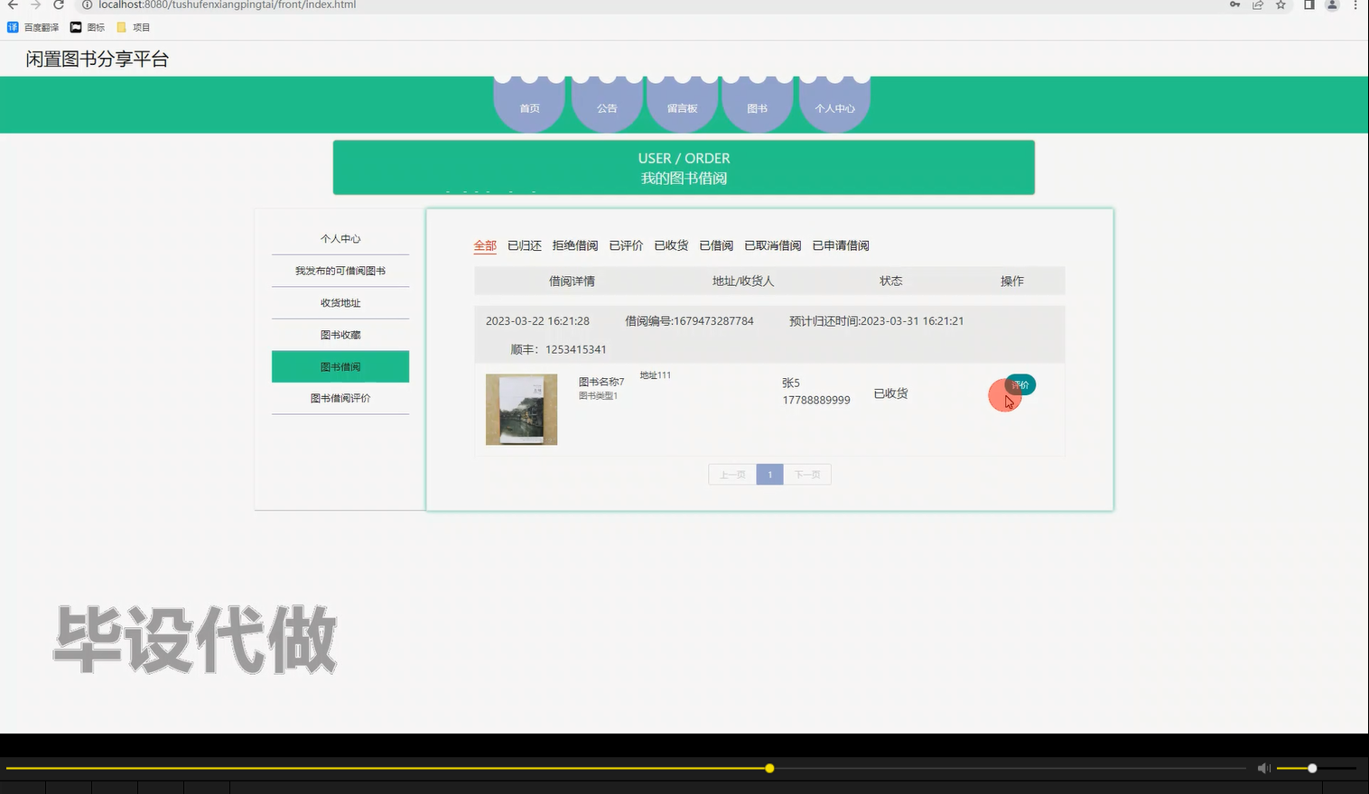Open Chrome's three-dot menu icon

pos(1355,5)
